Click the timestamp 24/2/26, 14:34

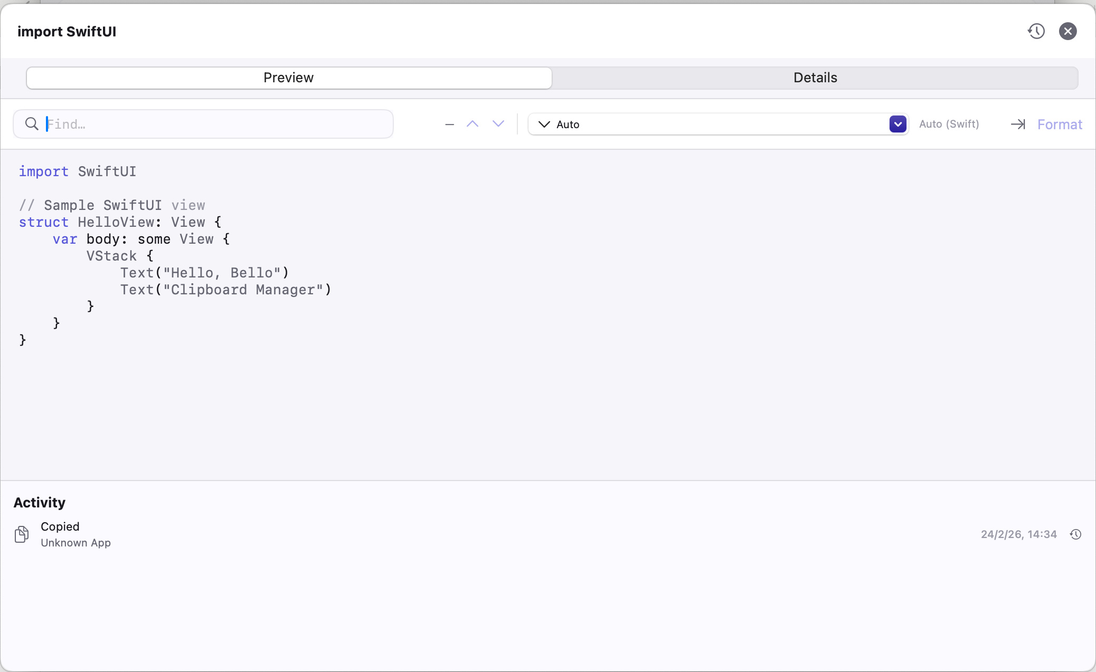tap(1018, 534)
